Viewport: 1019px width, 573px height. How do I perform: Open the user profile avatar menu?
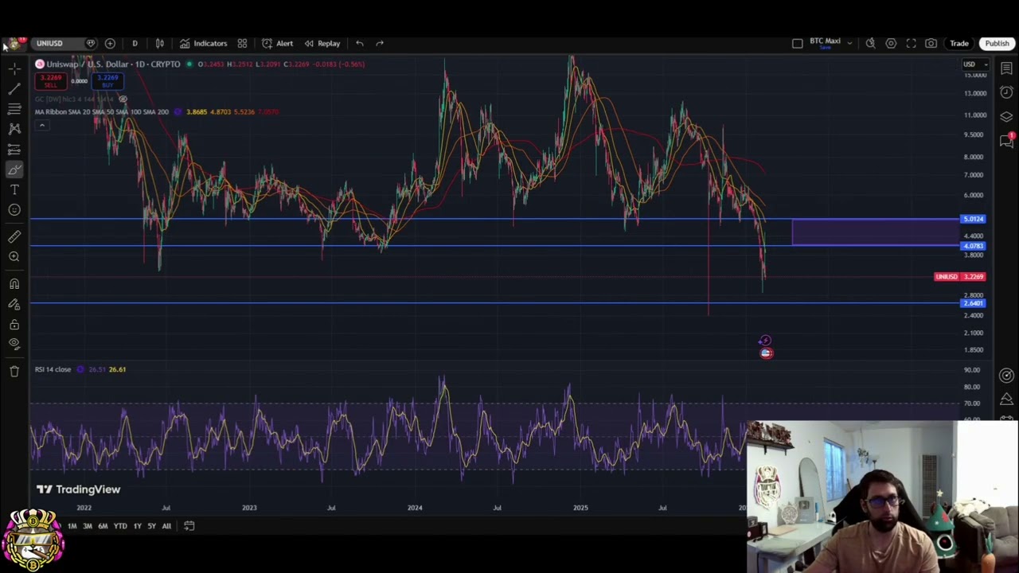tap(14, 43)
